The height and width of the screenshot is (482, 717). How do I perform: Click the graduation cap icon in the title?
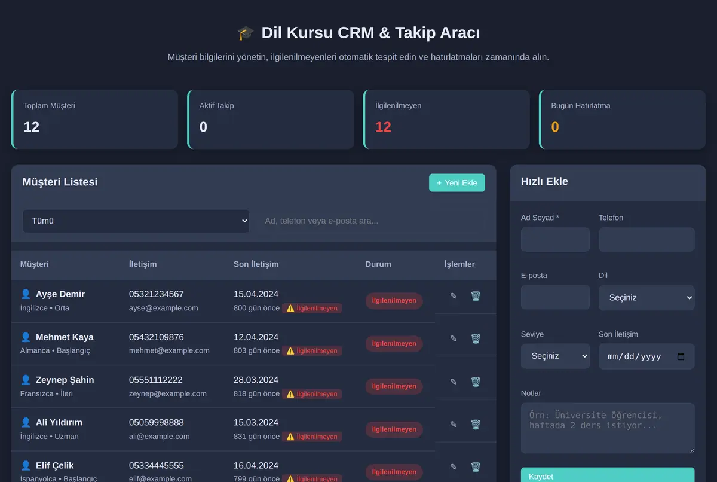click(x=246, y=33)
